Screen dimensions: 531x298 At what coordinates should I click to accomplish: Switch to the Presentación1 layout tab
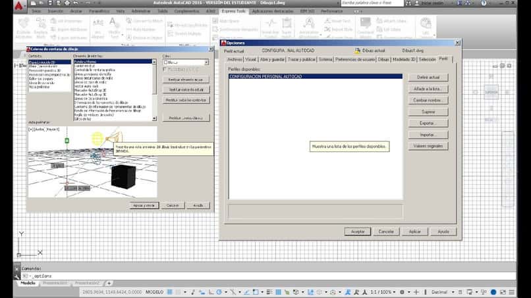(55, 283)
